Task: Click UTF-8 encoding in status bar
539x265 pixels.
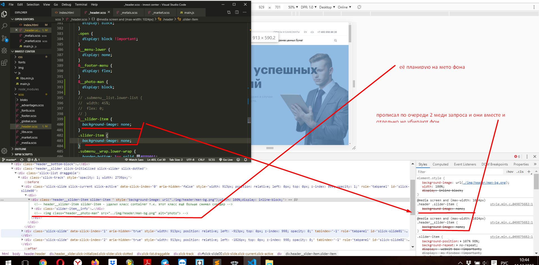Action: pyautogui.click(x=190, y=160)
